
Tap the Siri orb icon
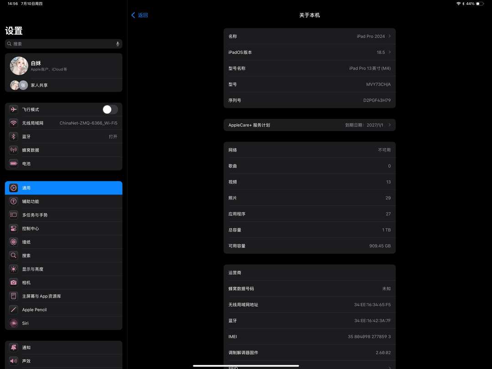(14, 323)
